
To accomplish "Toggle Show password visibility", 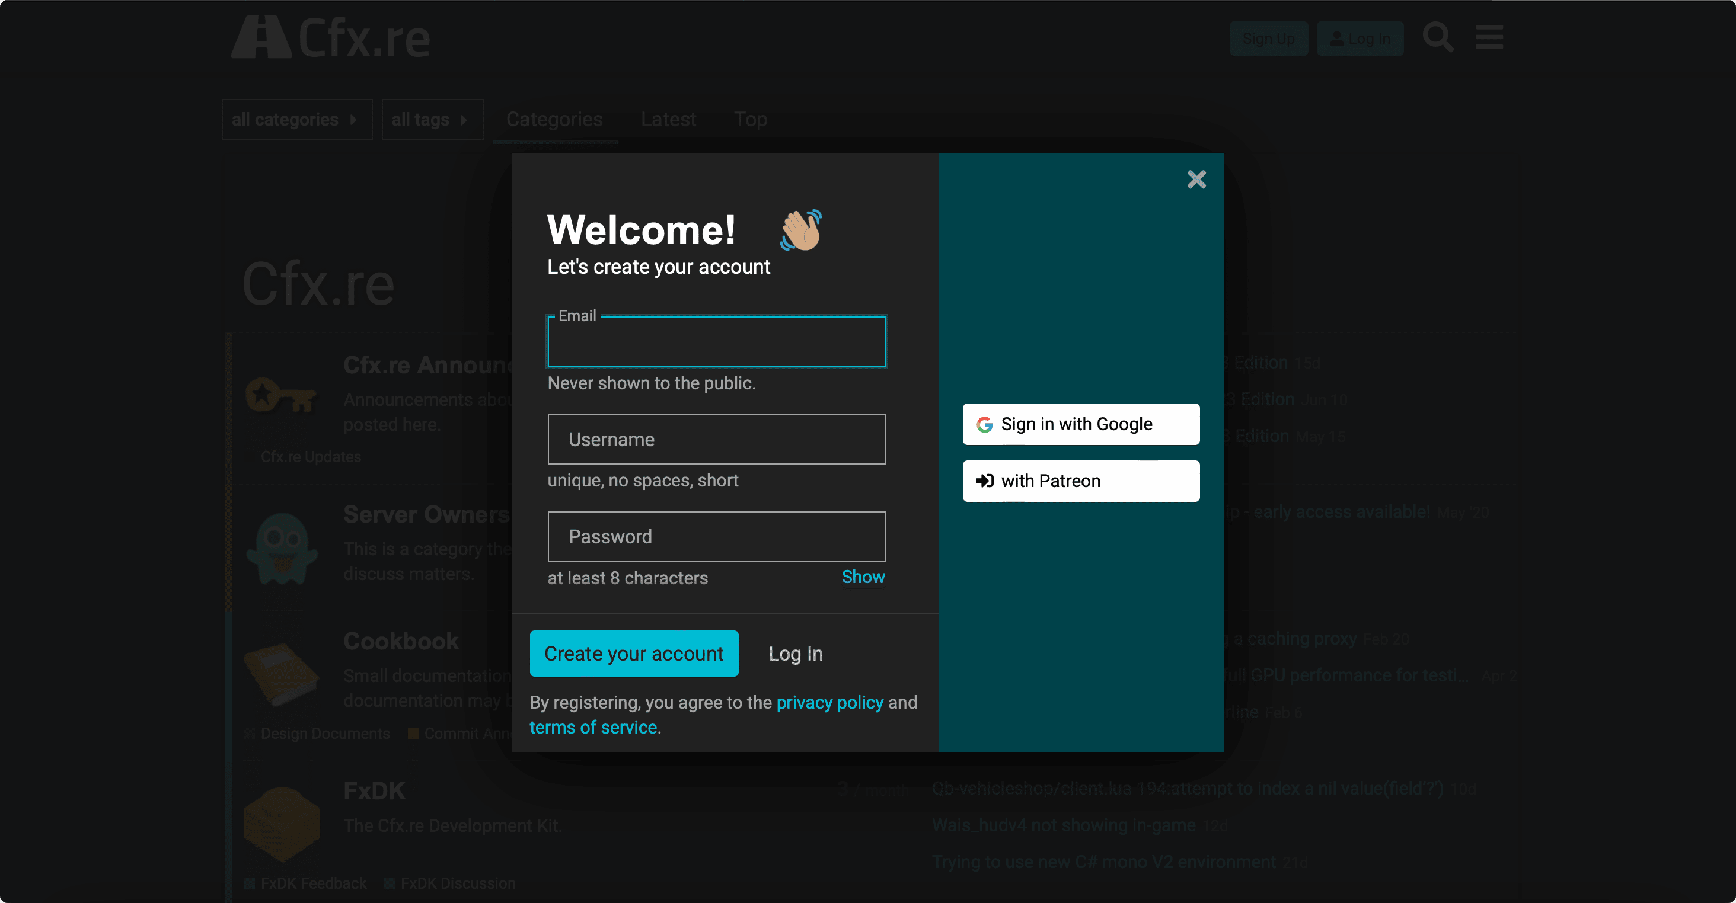I will tap(863, 577).
